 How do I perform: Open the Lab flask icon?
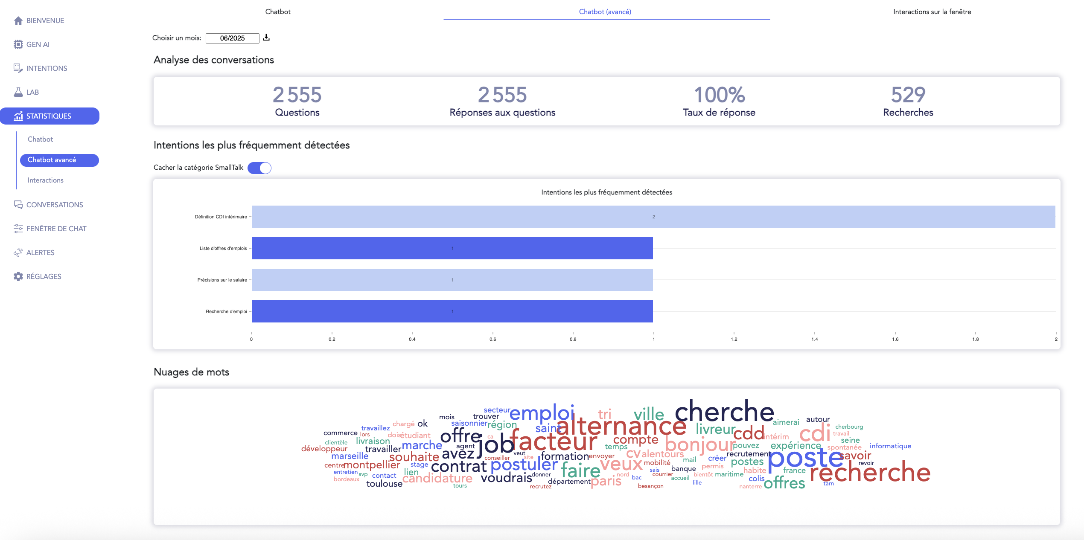click(18, 92)
